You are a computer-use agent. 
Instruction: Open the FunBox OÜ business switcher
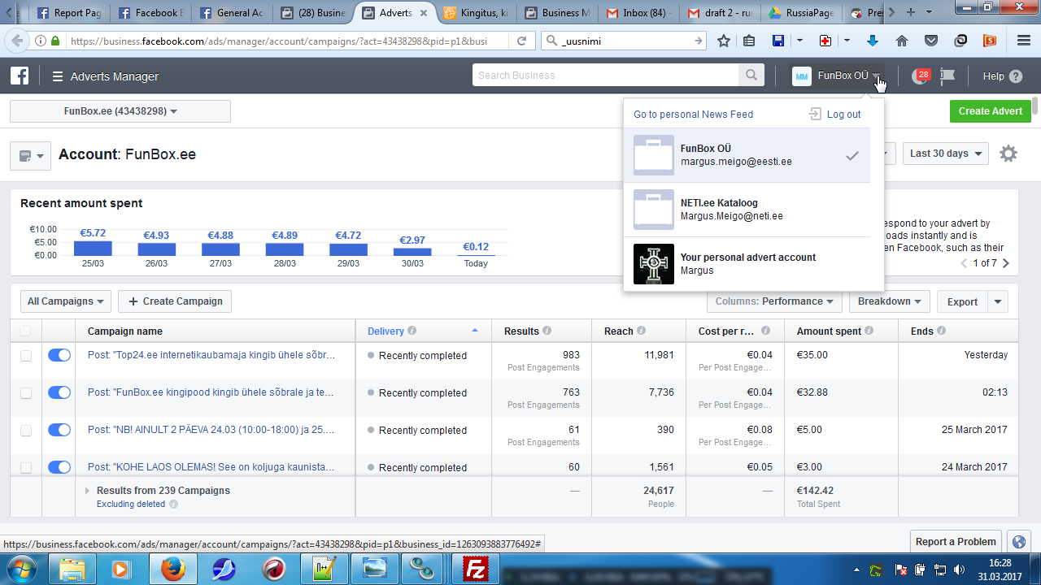point(838,76)
